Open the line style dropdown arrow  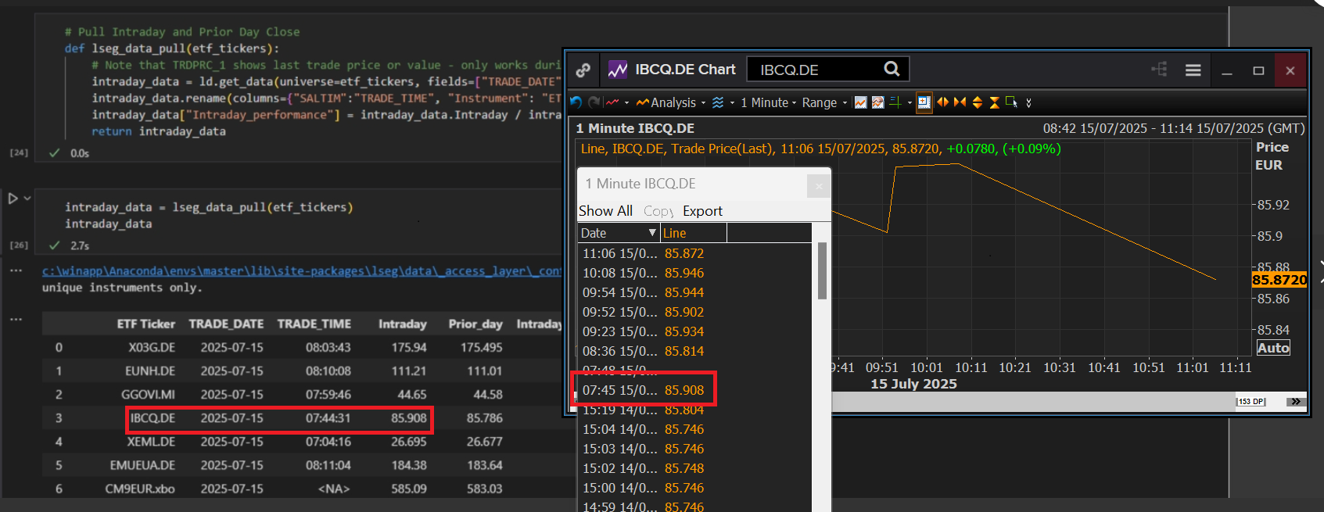point(626,103)
